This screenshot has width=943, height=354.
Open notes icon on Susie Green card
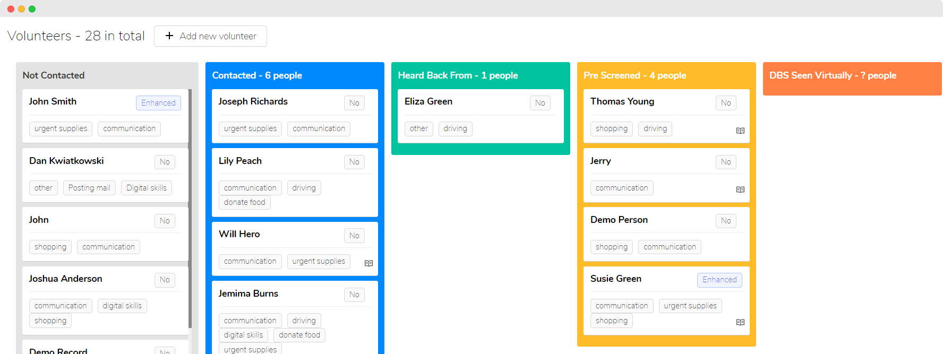pyautogui.click(x=740, y=322)
